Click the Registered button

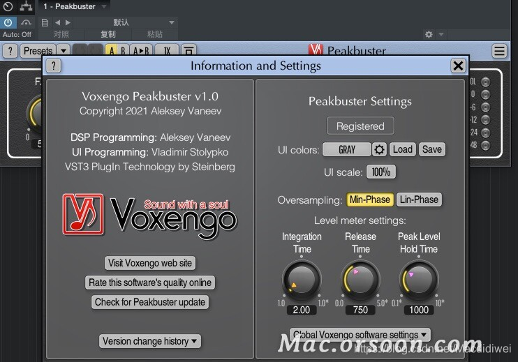(x=360, y=126)
